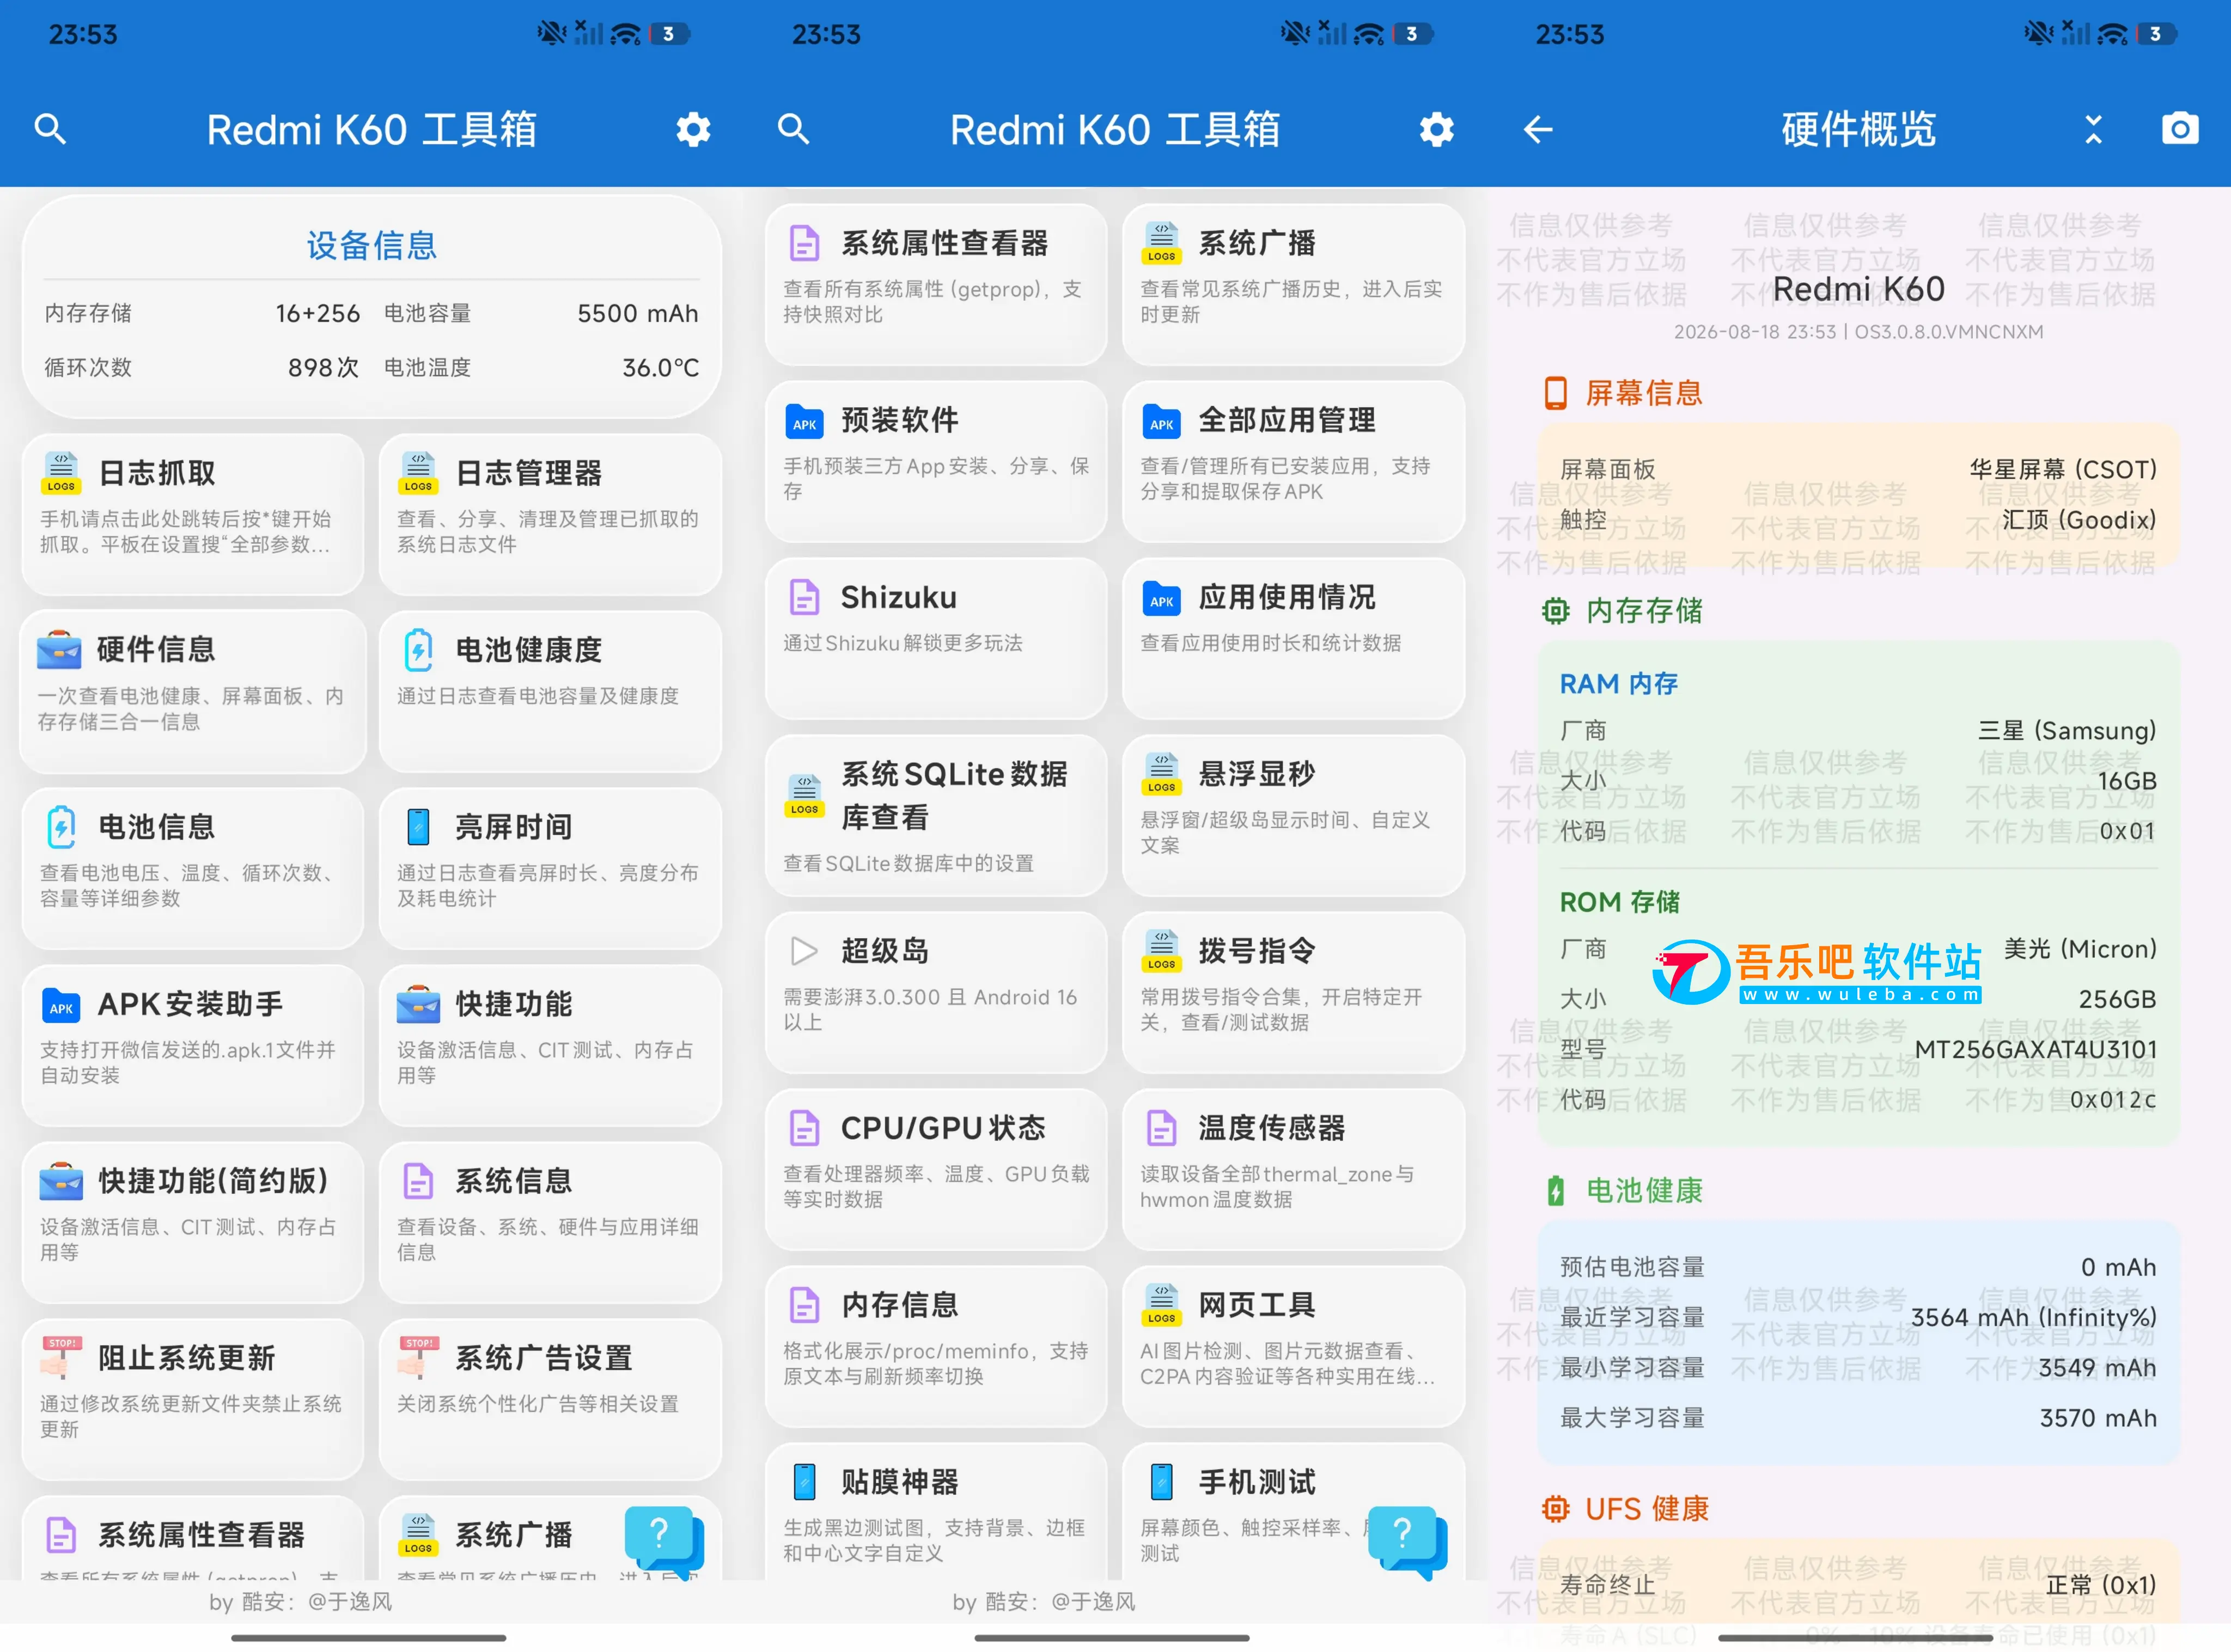Tap the battery indicator above the 硬件概览 camera icon
2231x1652 pixels.
click(x=2156, y=34)
